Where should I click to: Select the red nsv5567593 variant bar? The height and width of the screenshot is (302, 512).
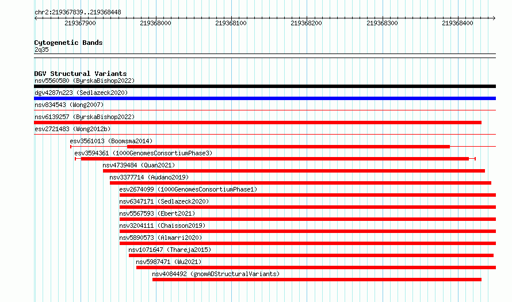pos(308,219)
